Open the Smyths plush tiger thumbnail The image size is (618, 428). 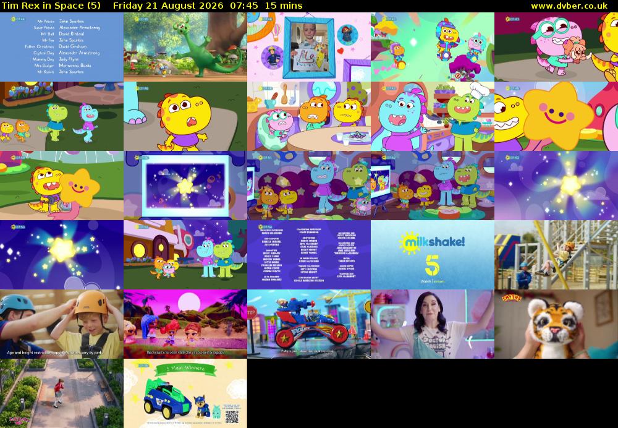(x=556, y=324)
